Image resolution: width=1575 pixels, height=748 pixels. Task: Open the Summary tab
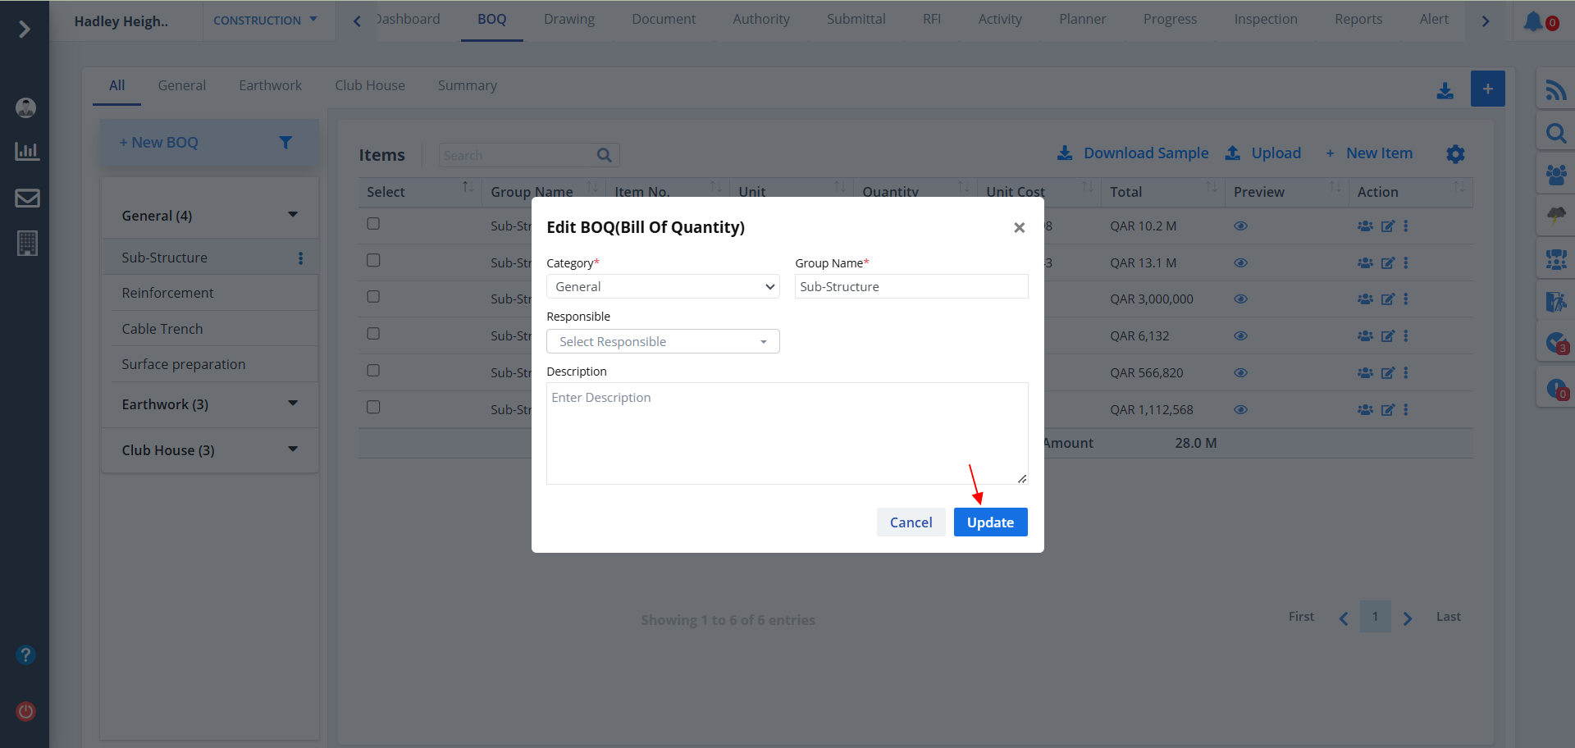[467, 86]
